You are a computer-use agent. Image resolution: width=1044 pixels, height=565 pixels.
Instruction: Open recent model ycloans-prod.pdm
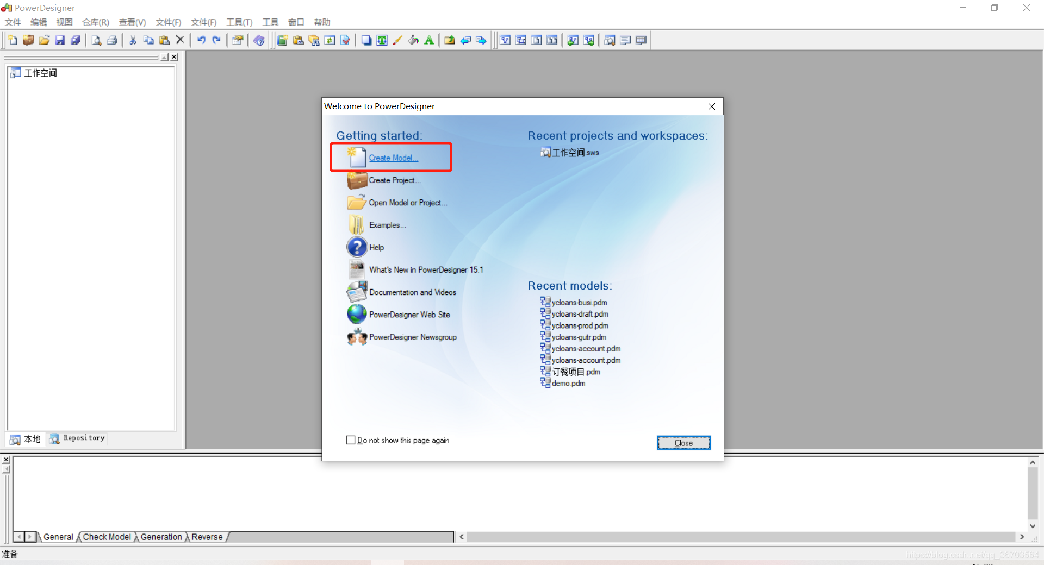click(580, 325)
